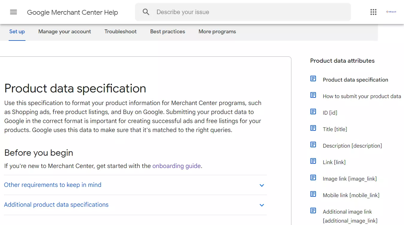Open How to submit your product data
This screenshot has width=404, height=225.
[362, 96]
